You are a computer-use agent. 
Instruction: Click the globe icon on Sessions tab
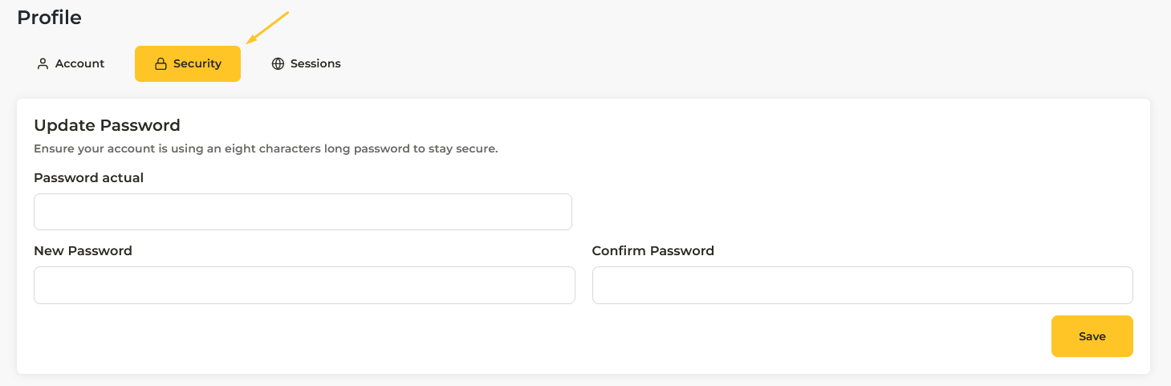click(278, 63)
